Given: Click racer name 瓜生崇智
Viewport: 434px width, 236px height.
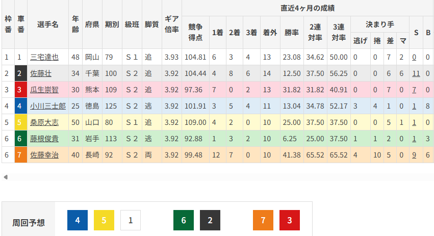Looking at the screenshot, I should 44,90.
